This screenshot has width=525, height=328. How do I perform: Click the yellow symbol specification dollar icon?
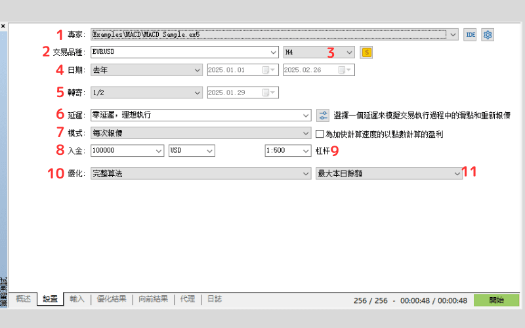[367, 52]
